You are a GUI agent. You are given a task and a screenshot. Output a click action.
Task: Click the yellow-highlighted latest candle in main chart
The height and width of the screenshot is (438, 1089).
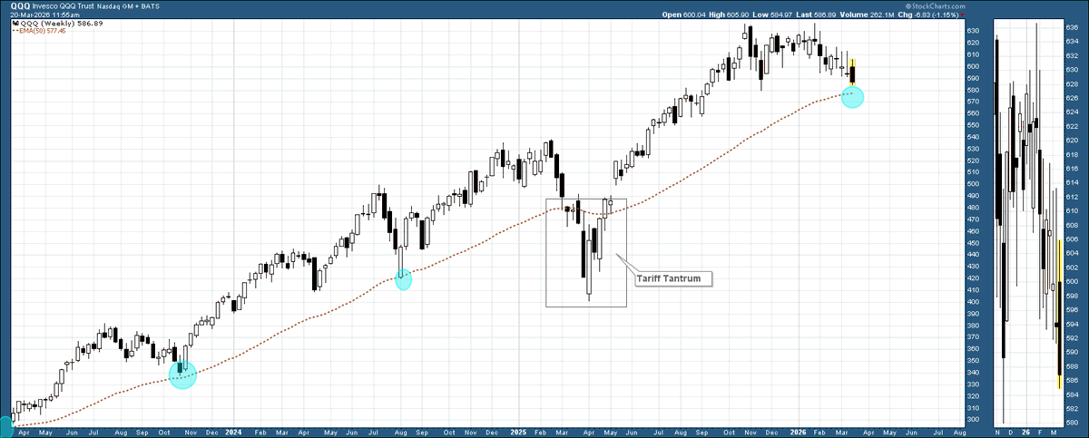(852, 72)
